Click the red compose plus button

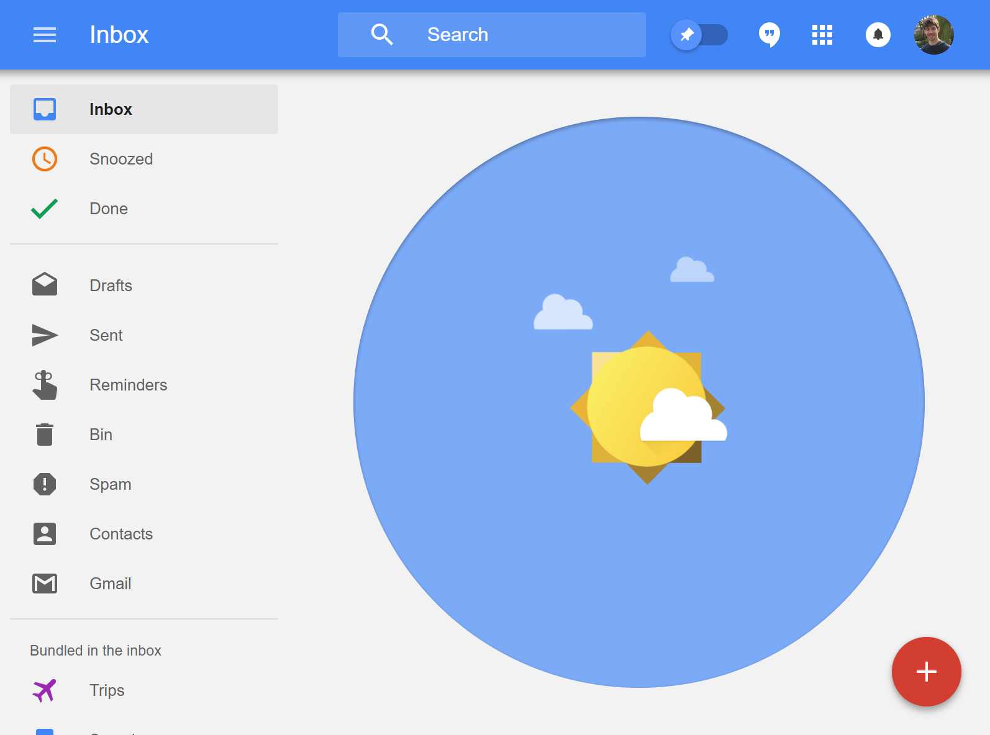pos(926,672)
